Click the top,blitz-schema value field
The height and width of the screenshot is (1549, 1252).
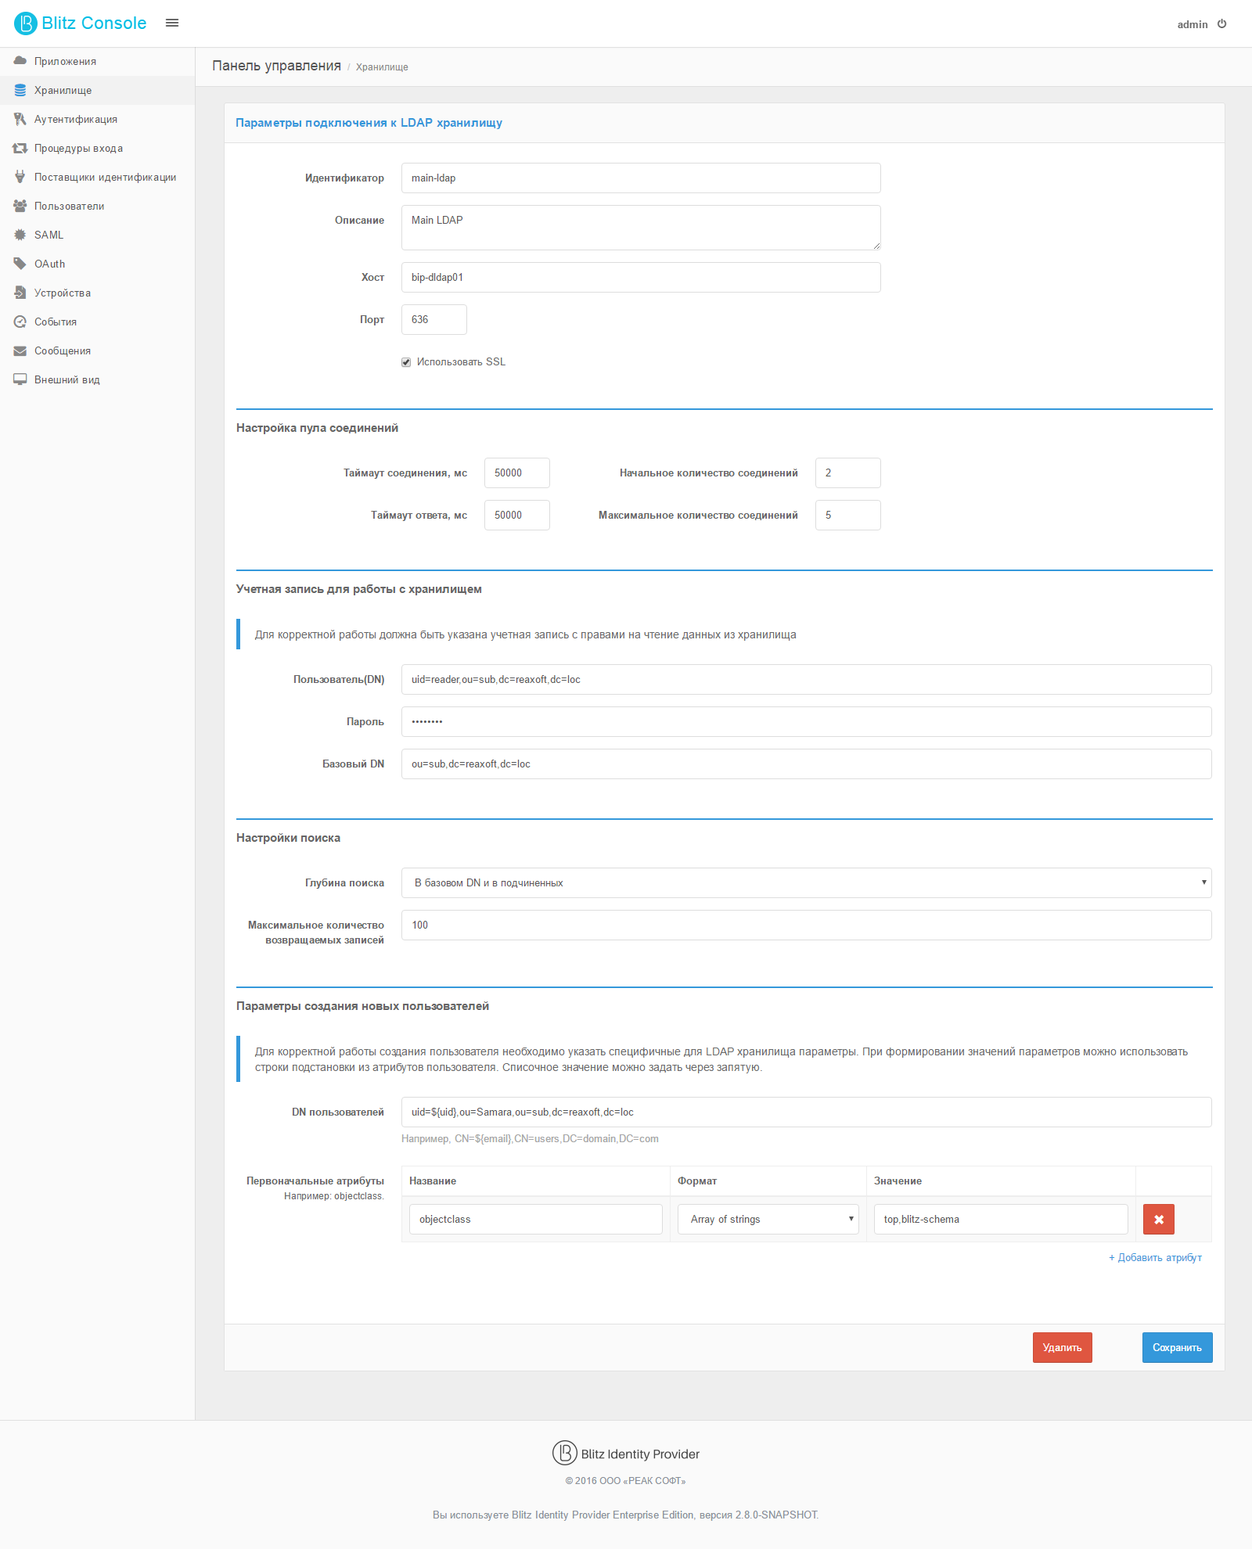tap(1001, 1219)
